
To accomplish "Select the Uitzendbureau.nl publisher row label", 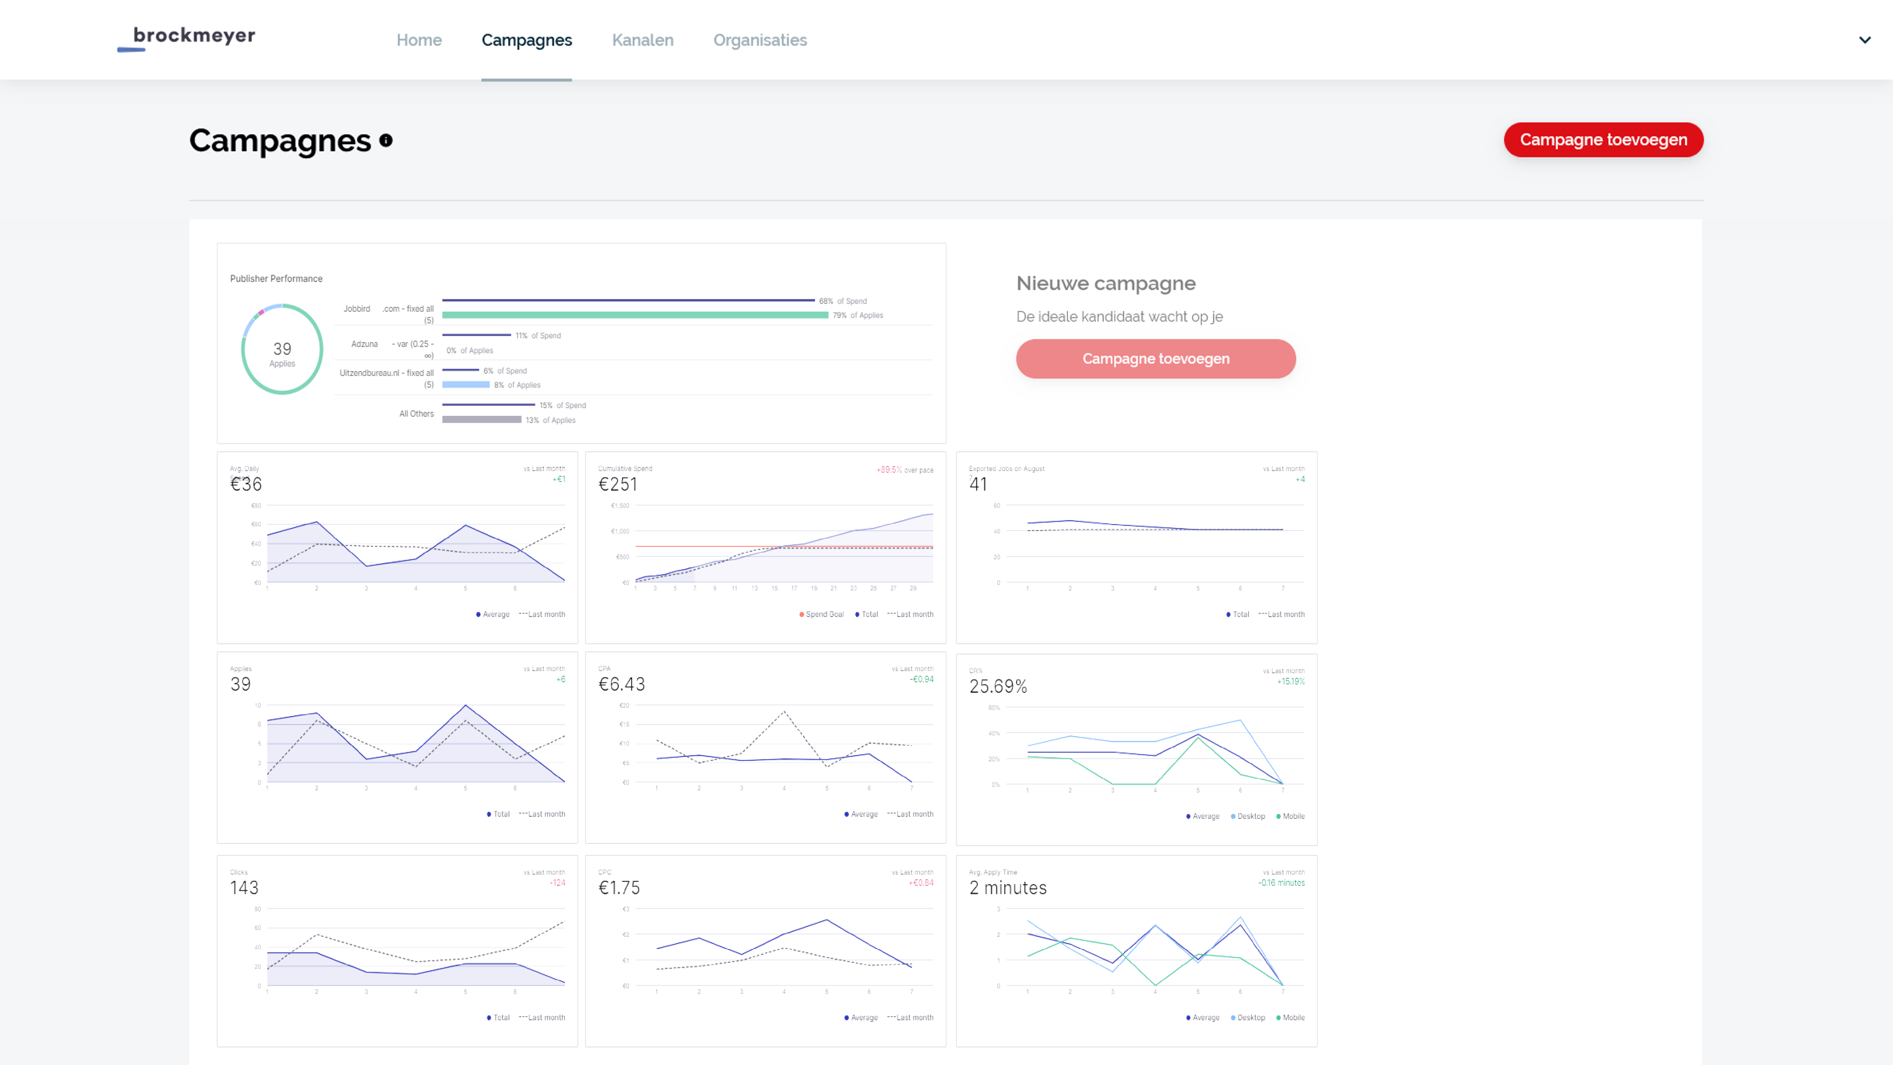I will (386, 379).
